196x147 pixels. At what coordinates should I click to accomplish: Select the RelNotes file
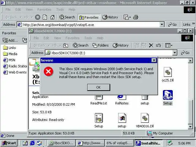point(122,100)
